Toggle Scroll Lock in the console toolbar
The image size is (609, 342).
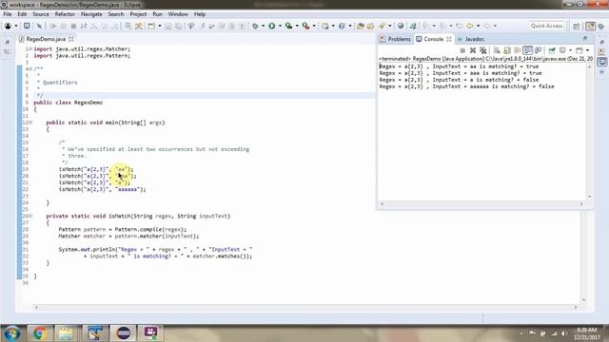[x=507, y=50]
